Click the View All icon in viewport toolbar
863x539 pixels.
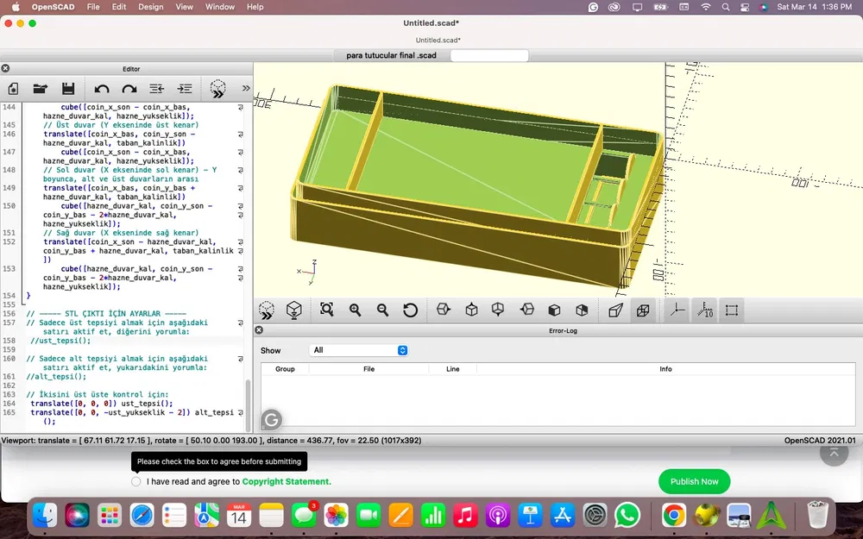click(326, 310)
